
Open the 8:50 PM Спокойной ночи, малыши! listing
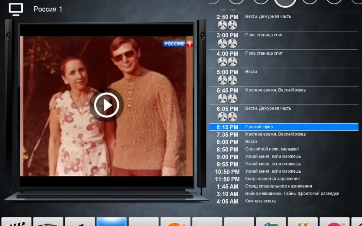coord(272,149)
